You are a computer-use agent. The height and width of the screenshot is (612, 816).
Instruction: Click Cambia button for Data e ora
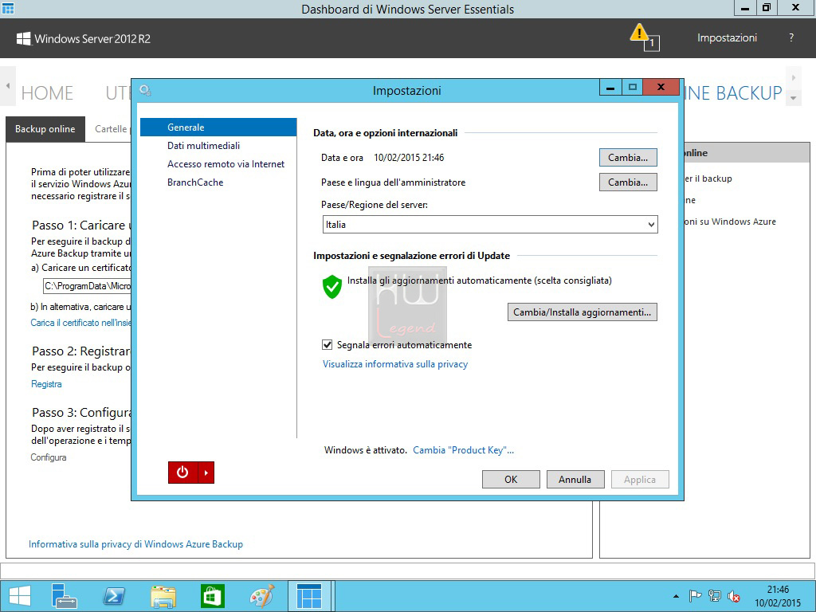628,158
